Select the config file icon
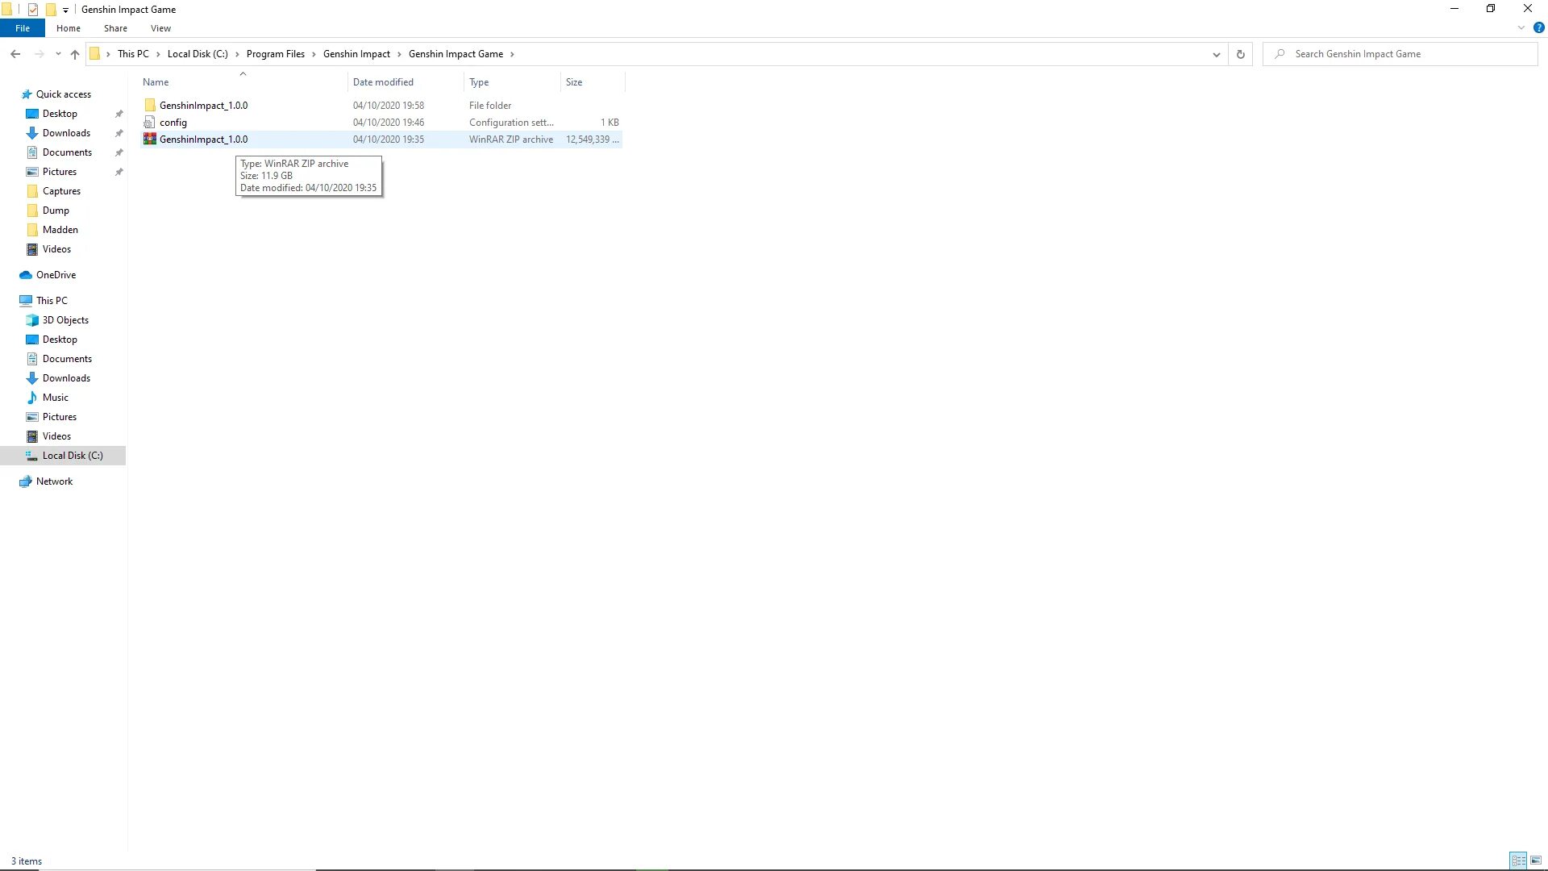Screen dimensions: 1548x871 (x=150, y=123)
